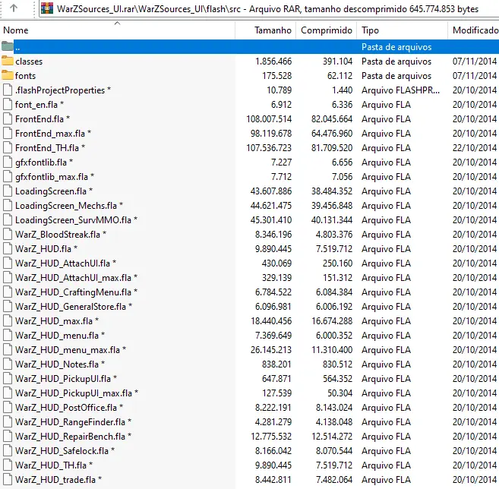Click size value 430.069 of WarZ_HUD_AttachUI.fla
Viewport: 499px width, 489px height.
[x=277, y=263]
